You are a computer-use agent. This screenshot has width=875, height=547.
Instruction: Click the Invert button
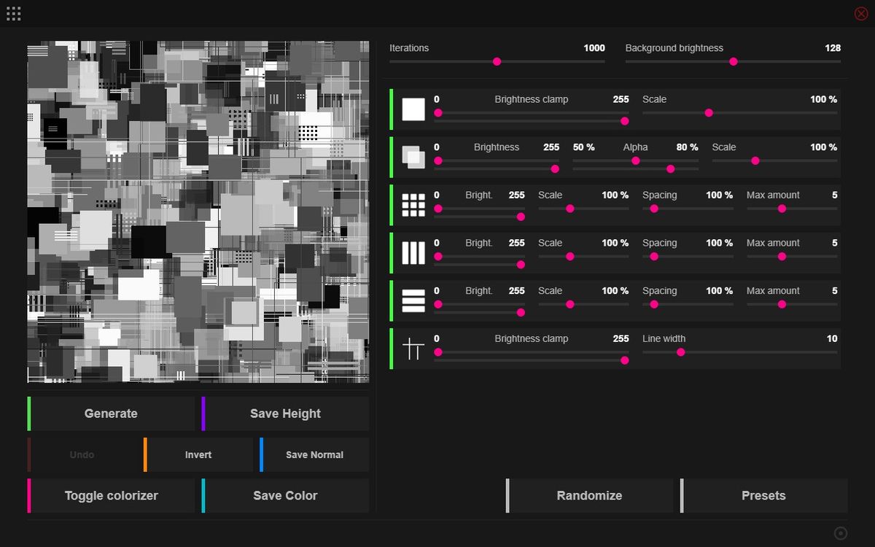[198, 454]
